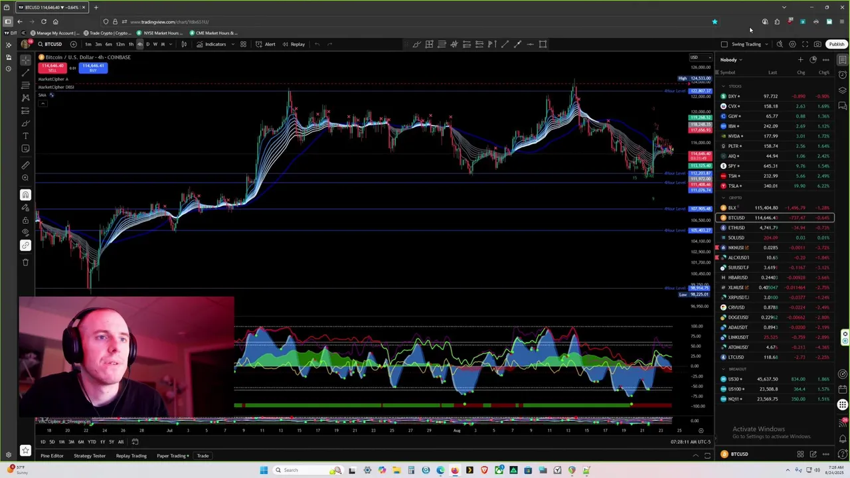Viewport: 850px width, 478px height.
Task: Click the red SELL price button
Action: click(x=52, y=67)
